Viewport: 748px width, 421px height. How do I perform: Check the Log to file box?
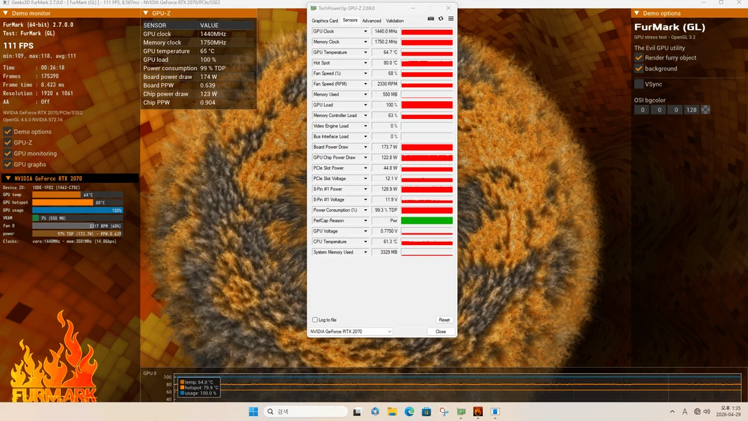(315, 320)
